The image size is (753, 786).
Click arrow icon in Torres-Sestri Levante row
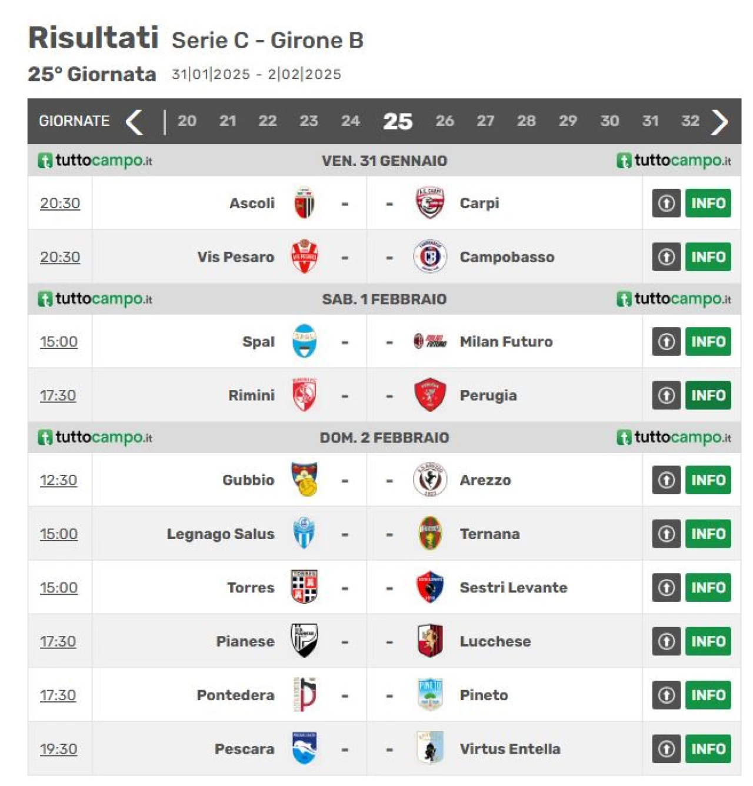click(666, 588)
